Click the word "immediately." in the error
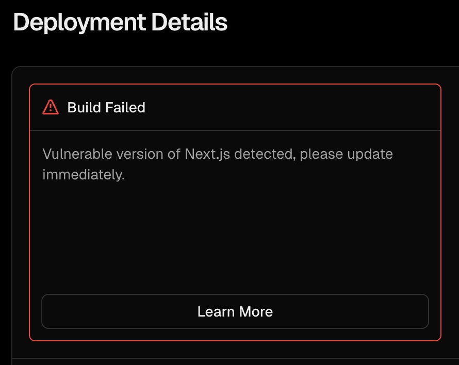 pyautogui.click(x=84, y=174)
